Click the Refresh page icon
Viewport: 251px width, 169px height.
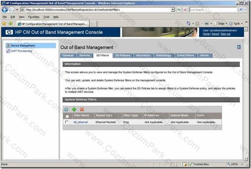point(179,10)
